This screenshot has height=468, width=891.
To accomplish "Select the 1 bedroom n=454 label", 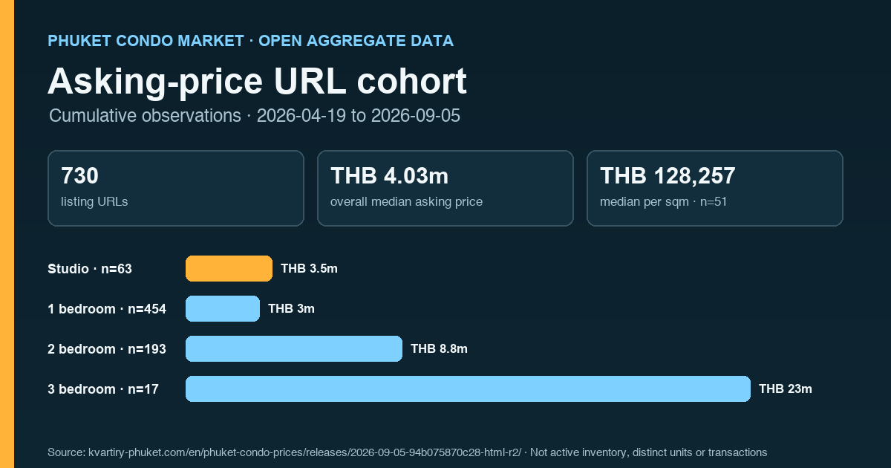I will click(x=107, y=309).
